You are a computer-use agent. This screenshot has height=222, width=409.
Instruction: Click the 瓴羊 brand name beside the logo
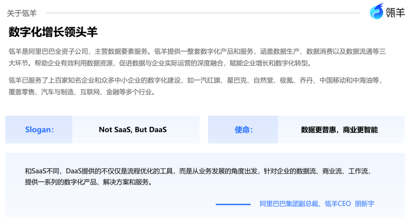pos(395,13)
